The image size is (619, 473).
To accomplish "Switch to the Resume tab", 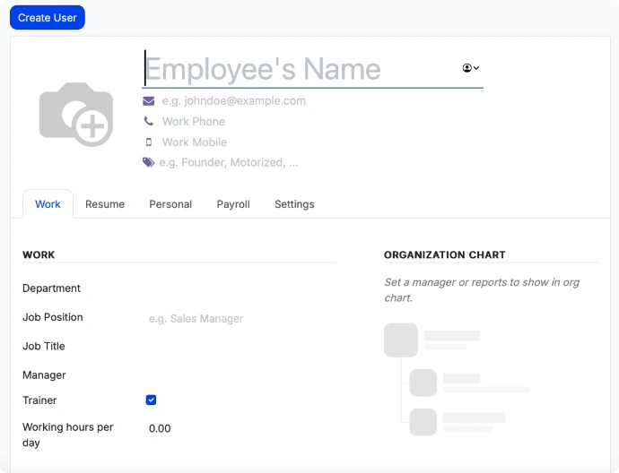I will (105, 204).
